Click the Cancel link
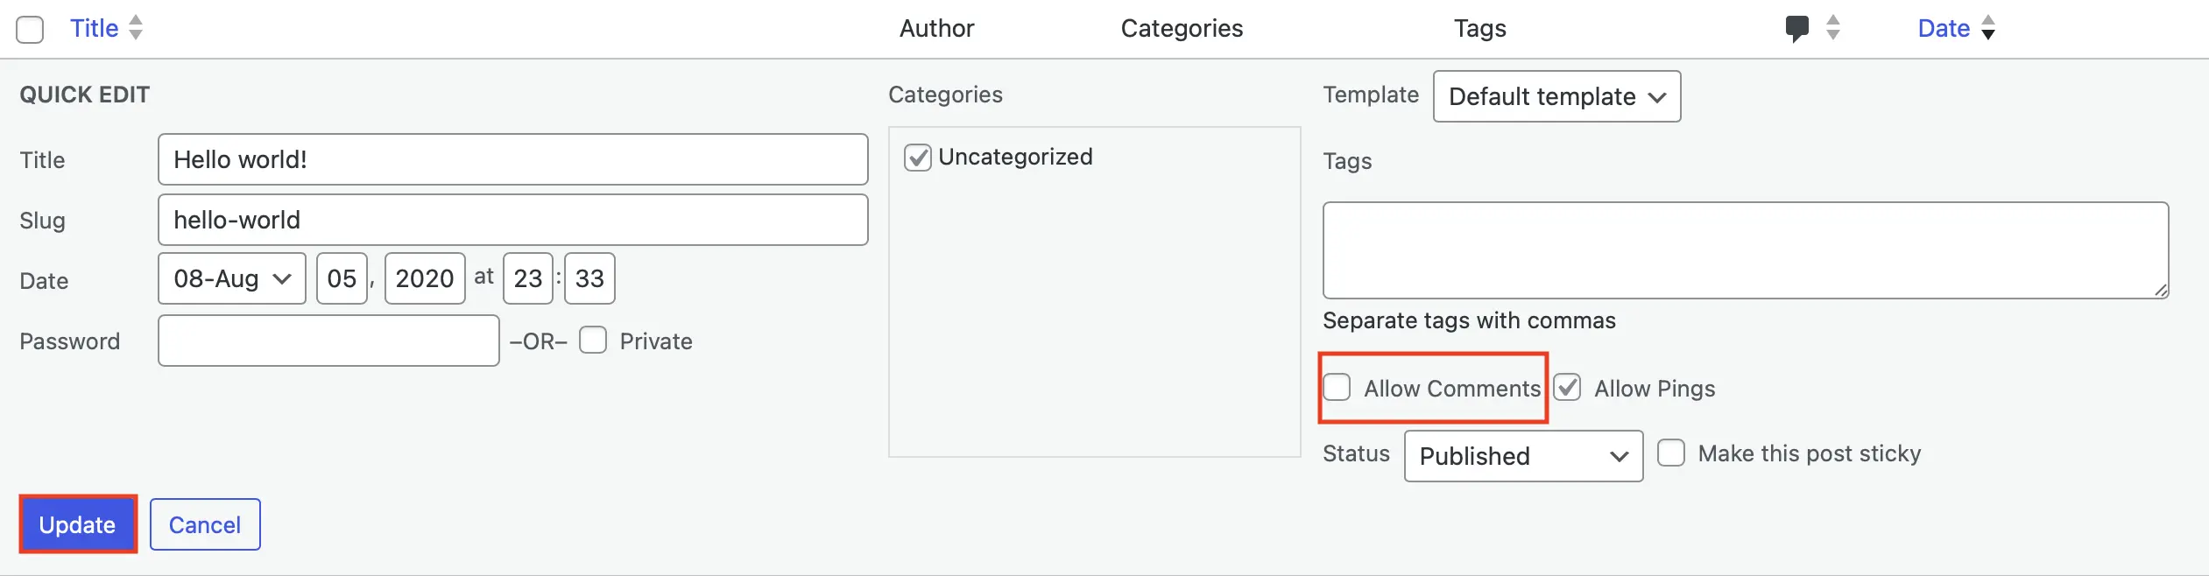This screenshot has height=576, width=2209. click(x=204, y=523)
